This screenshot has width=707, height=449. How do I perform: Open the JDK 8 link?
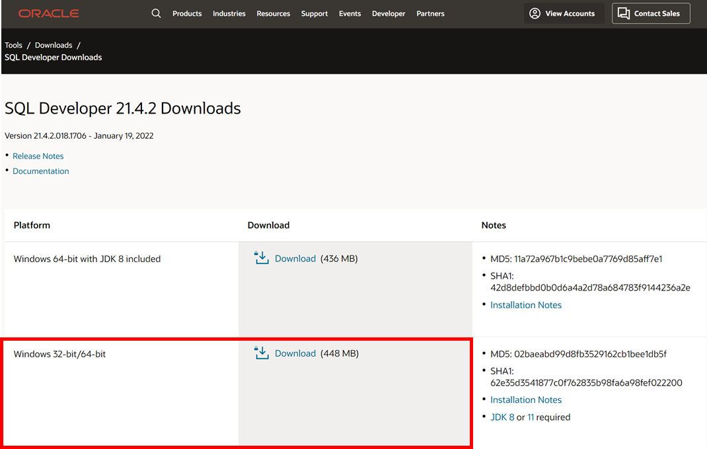tap(502, 417)
